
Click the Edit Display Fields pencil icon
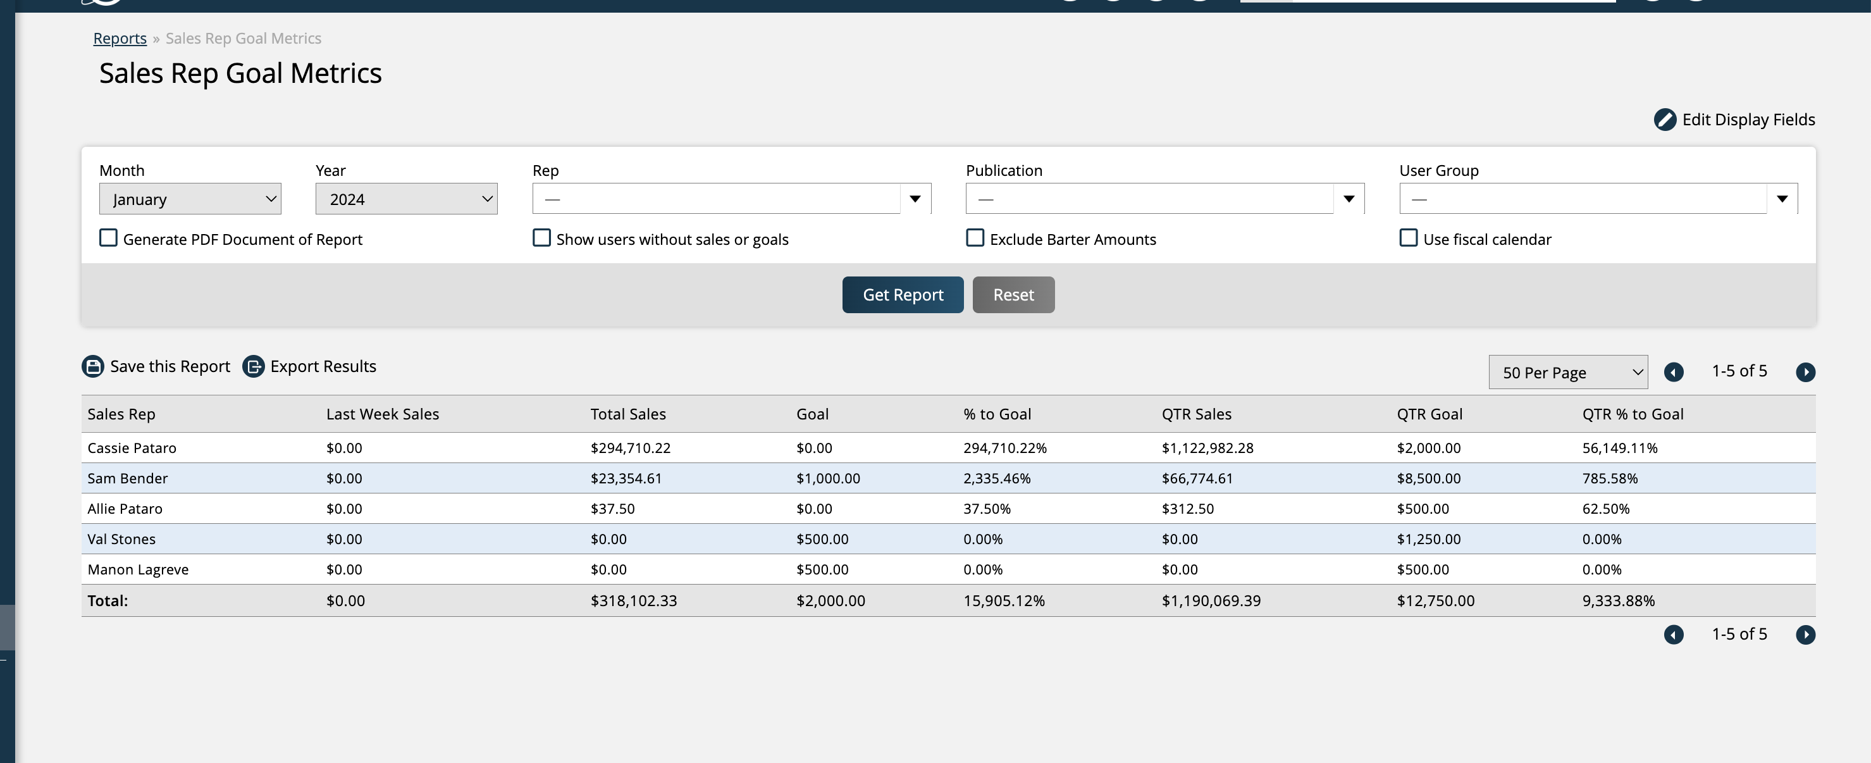(x=1665, y=120)
